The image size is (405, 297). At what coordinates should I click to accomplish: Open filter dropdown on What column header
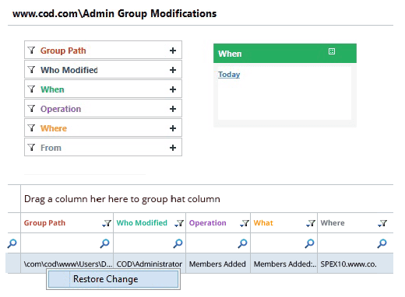pos(311,223)
